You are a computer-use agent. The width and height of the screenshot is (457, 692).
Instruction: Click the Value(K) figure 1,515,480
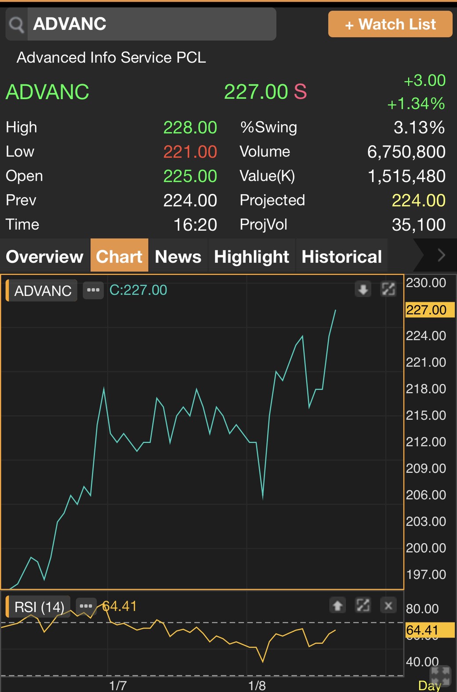[406, 176]
